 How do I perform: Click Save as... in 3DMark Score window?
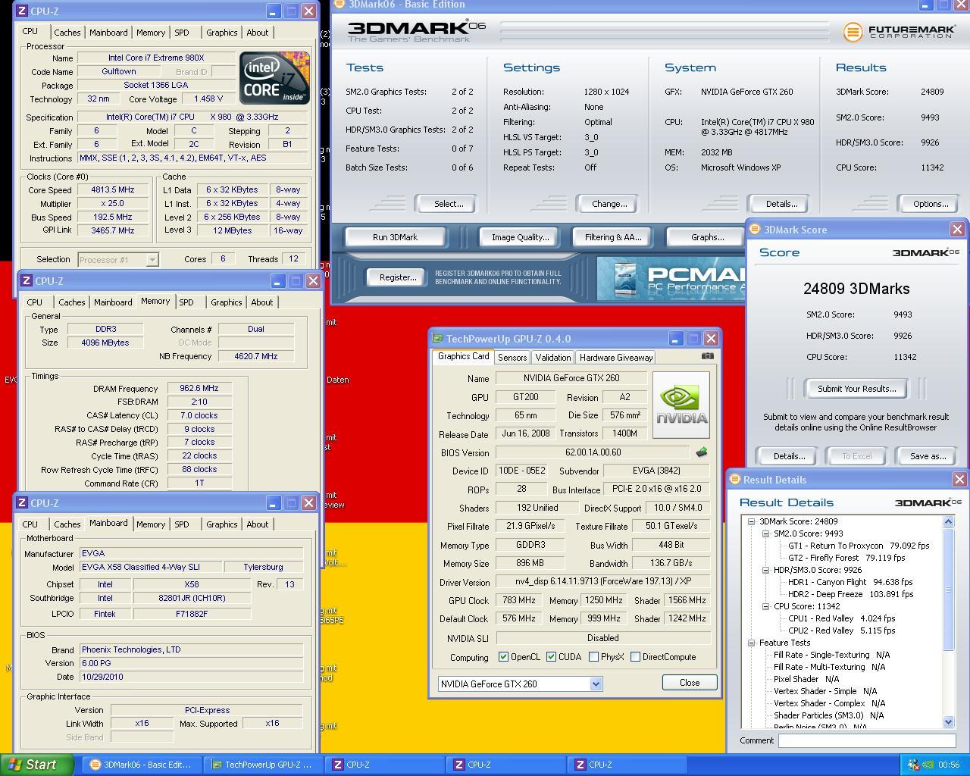pos(928,456)
